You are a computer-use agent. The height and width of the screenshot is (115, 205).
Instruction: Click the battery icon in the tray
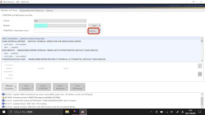pyautogui.click(x=161, y=112)
